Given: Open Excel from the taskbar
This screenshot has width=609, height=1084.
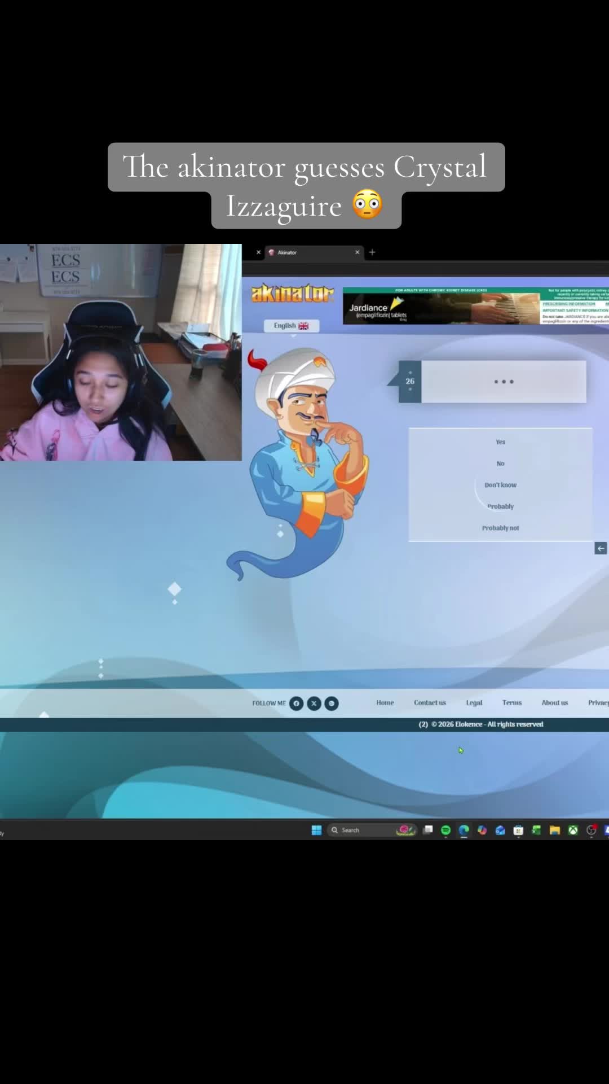Looking at the screenshot, I should pyautogui.click(x=536, y=830).
